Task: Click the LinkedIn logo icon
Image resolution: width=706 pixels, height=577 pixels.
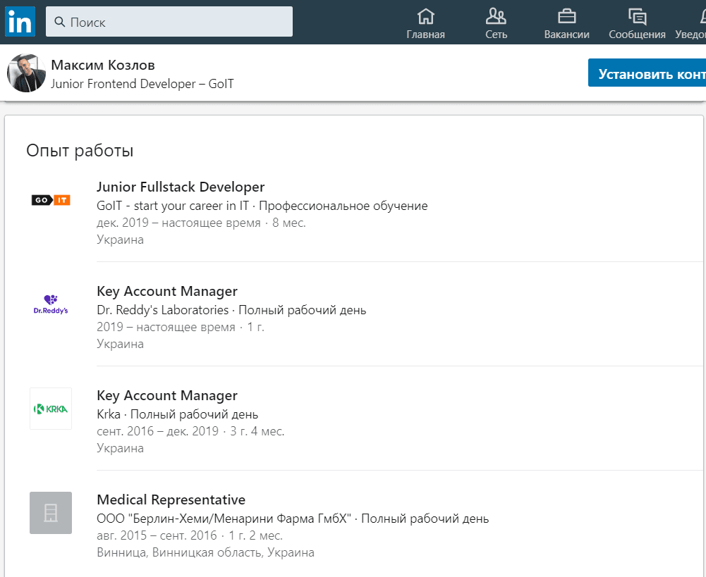Action: point(20,22)
